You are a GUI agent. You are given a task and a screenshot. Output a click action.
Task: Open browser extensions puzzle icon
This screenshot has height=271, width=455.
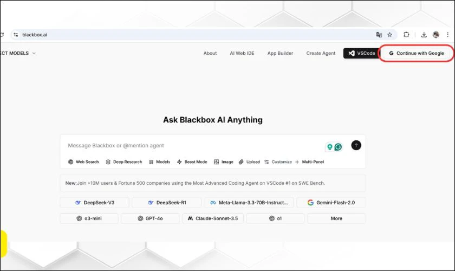coord(406,35)
